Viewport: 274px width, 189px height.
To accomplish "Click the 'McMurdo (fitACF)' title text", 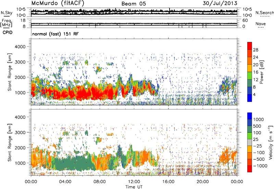I will 58,3.
